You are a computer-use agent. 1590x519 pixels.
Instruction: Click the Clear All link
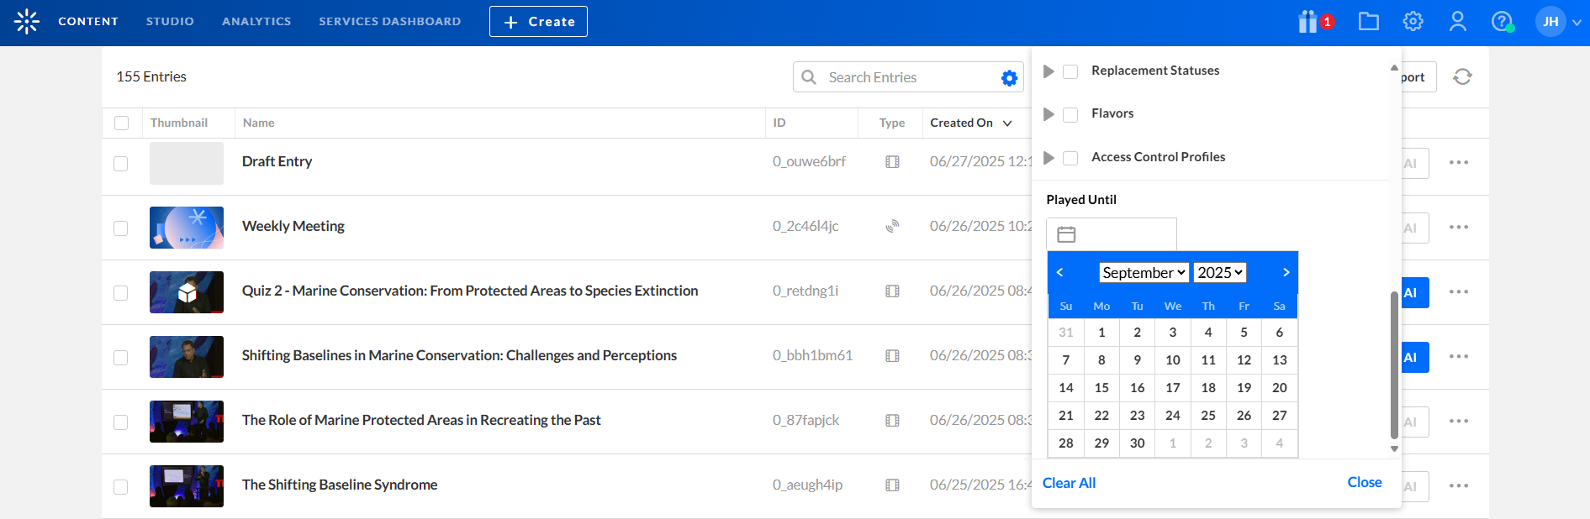click(x=1069, y=483)
